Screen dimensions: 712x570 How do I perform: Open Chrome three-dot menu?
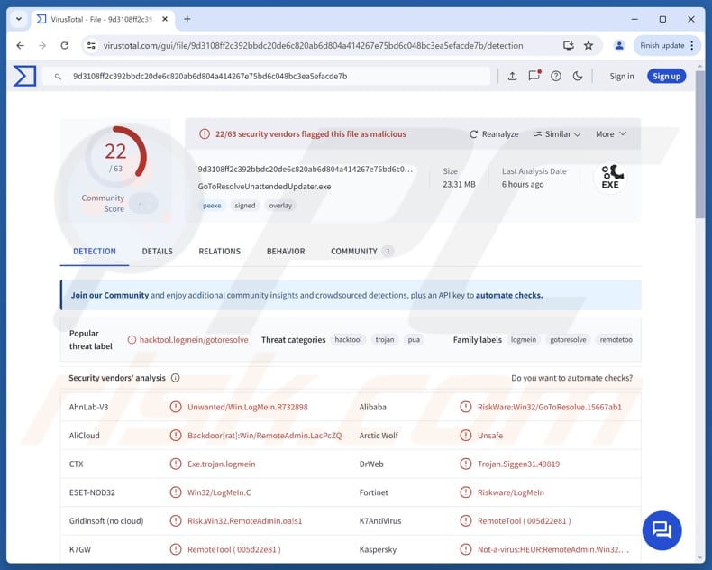[x=692, y=45]
